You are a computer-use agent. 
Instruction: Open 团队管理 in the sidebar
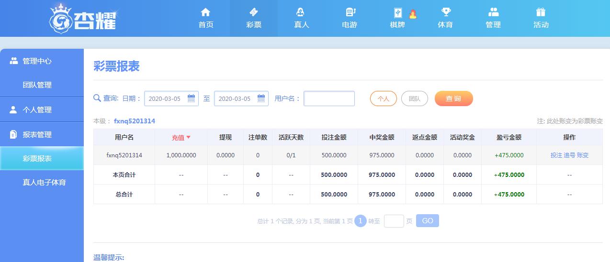click(x=37, y=85)
